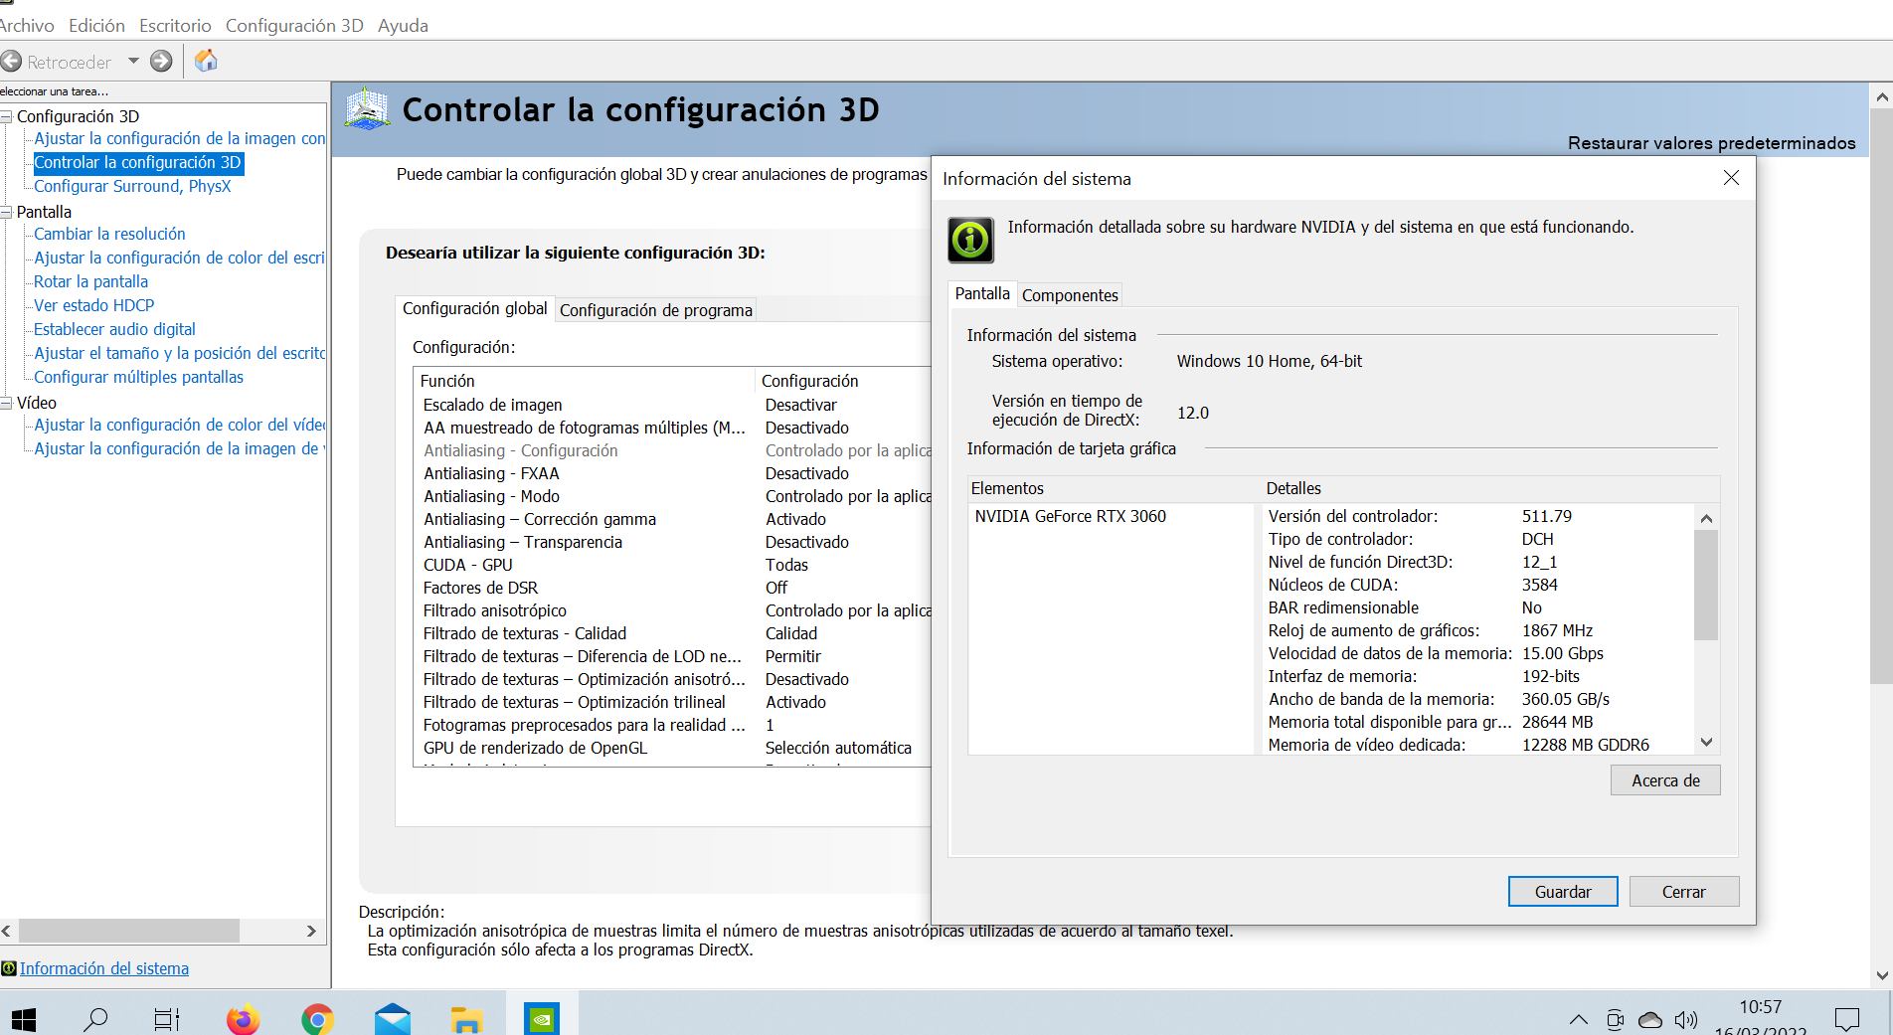Collapse the Vídeo tree node
This screenshot has height=1035, width=1893.
[x=6, y=403]
